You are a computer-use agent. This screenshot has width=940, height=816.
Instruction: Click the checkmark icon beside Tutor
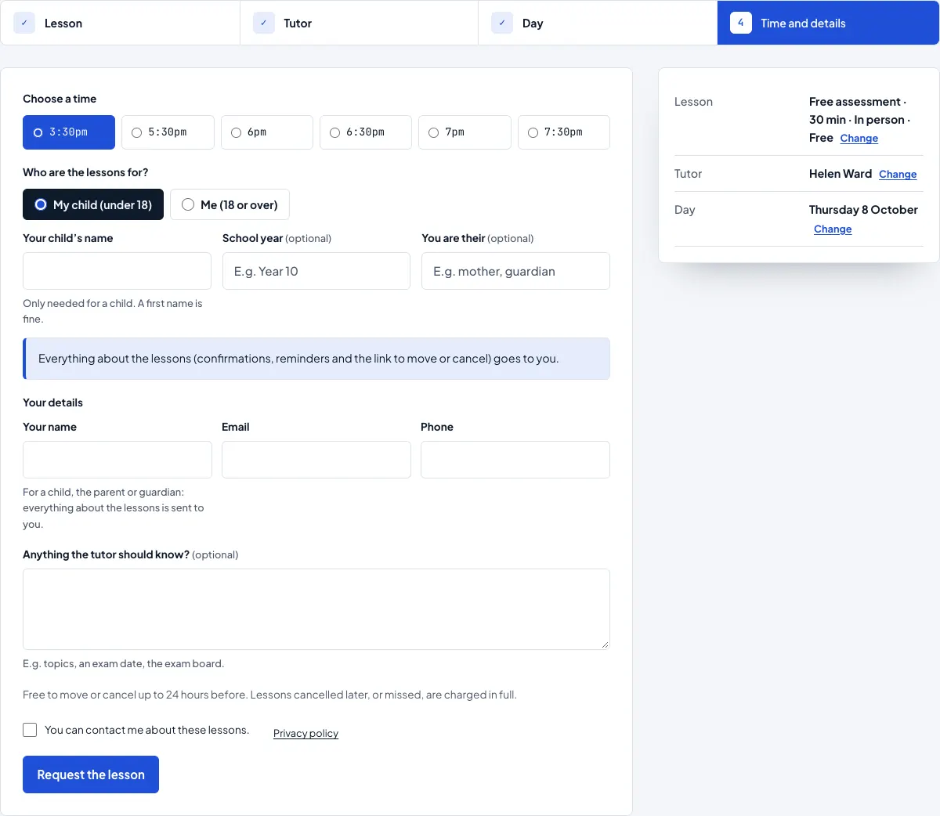(264, 23)
